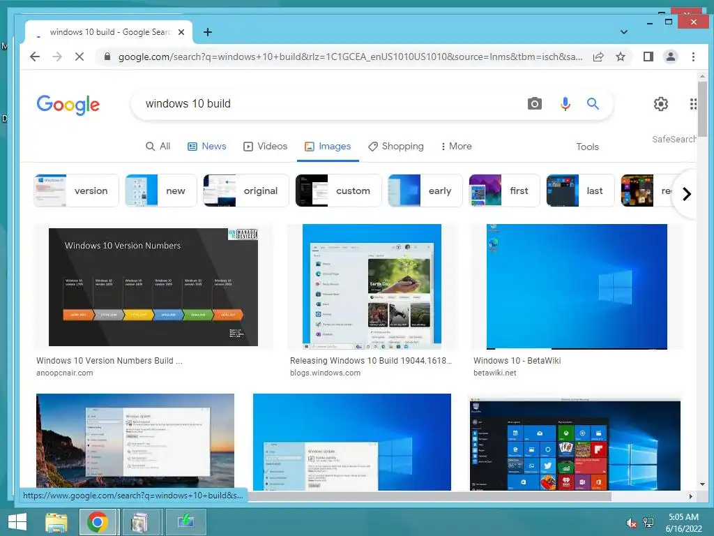
Task: Open the SafeSearch setting
Action: [x=674, y=139]
